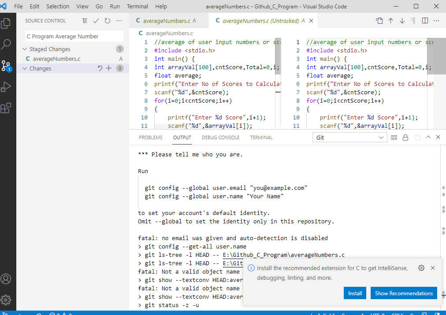Commit staged changes with checkmark icon
This screenshot has width=446, height=315.
point(96,21)
